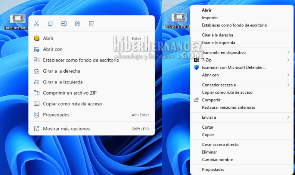Expand Conceder acceso a submenu
Viewport: 295px width, 175px height.
click(288, 85)
